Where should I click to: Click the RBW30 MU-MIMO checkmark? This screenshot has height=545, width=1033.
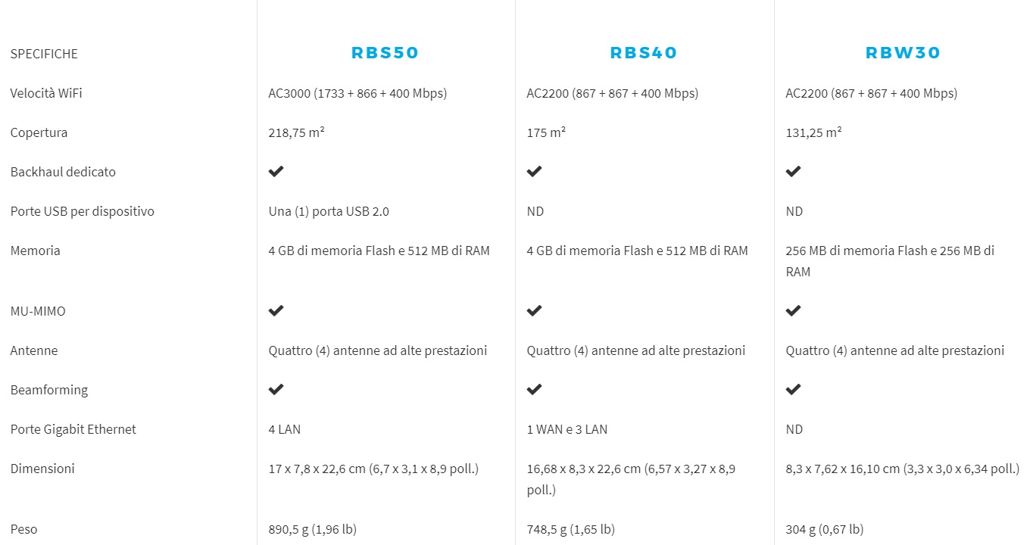click(x=793, y=310)
